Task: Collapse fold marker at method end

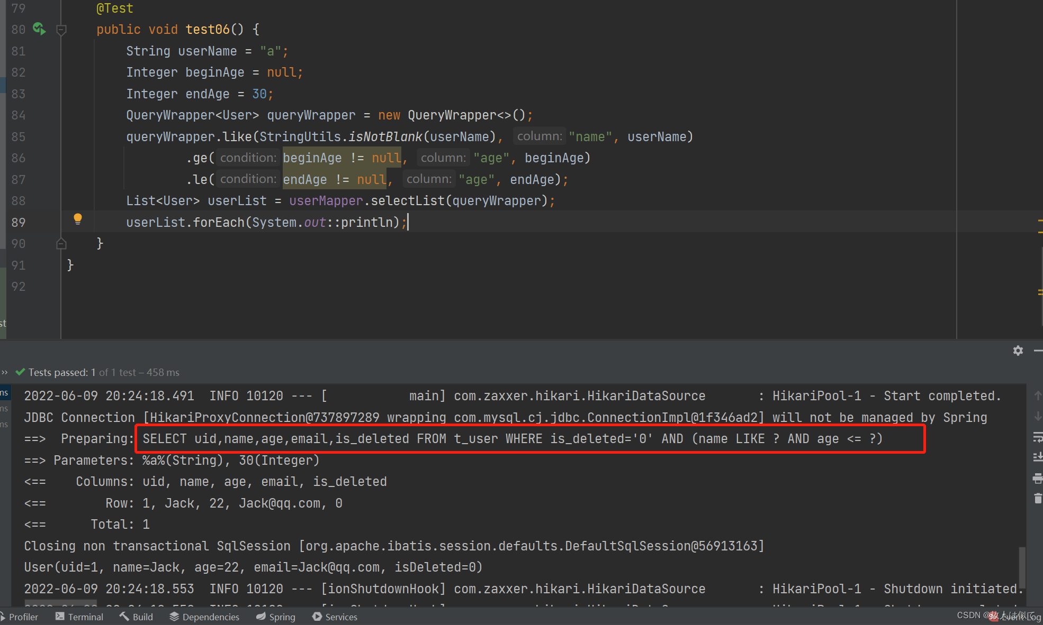Action: click(61, 243)
